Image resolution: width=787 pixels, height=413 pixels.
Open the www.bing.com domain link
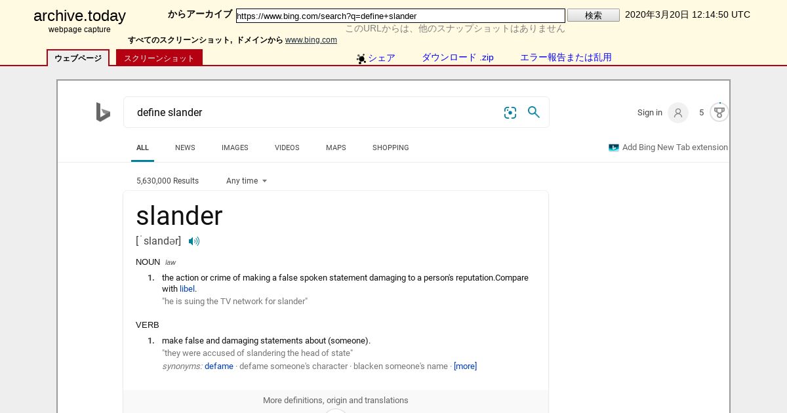[x=311, y=40]
